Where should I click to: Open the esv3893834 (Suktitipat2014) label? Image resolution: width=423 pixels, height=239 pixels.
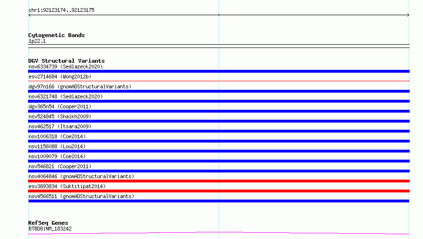(67, 186)
